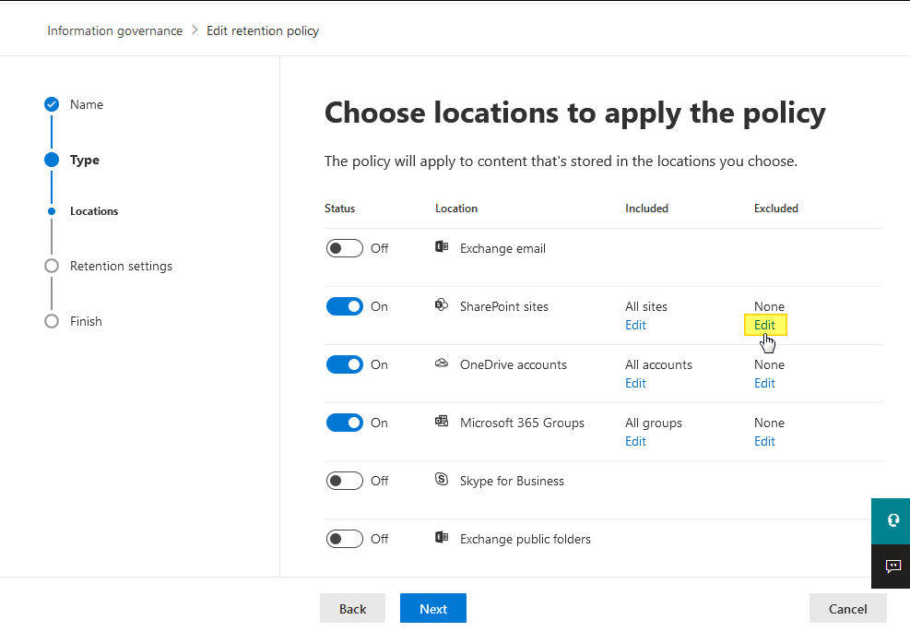This screenshot has width=910, height=632.
Task: Click the 'Choose locations to apply the policy' heading
Action: [575, 113]
